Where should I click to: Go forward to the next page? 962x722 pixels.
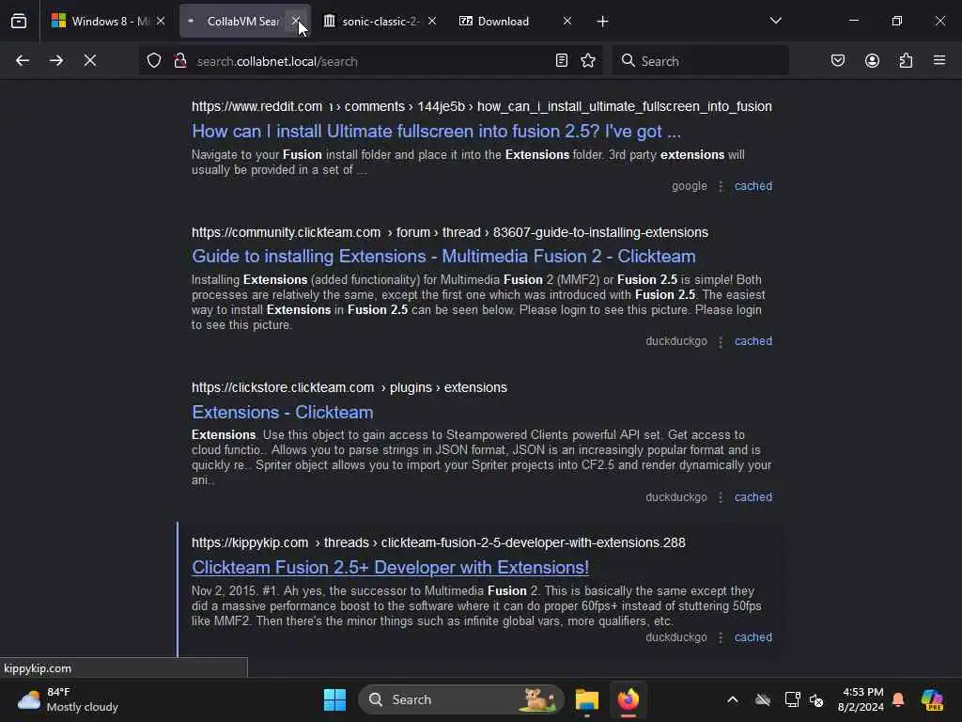(56, 61)
